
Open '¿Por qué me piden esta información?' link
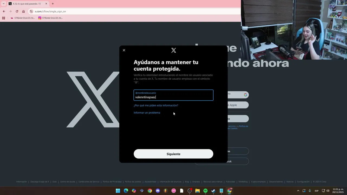click(x=156, y=105)
